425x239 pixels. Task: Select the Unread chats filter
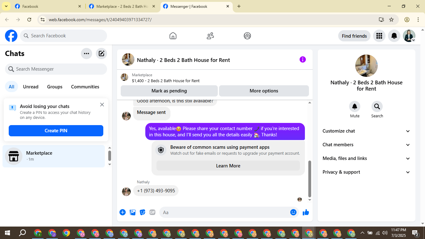tap(31, 87)
